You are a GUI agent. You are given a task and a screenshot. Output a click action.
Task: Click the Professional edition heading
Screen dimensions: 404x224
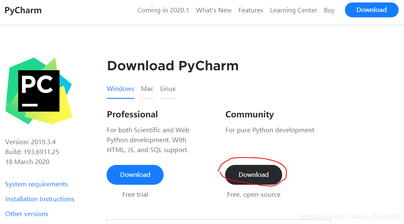132,114
